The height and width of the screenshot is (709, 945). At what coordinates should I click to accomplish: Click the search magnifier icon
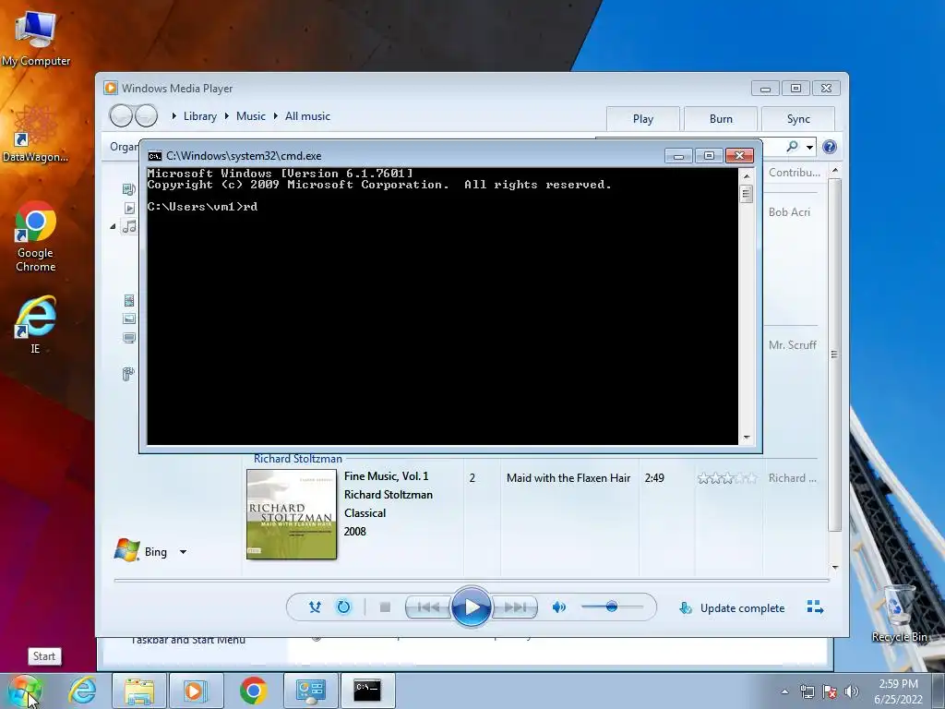point(792,147)
